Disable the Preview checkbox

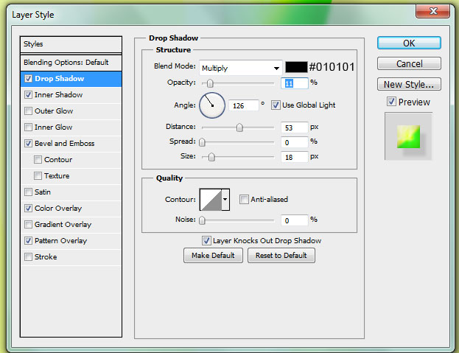(x=391, y=102)
